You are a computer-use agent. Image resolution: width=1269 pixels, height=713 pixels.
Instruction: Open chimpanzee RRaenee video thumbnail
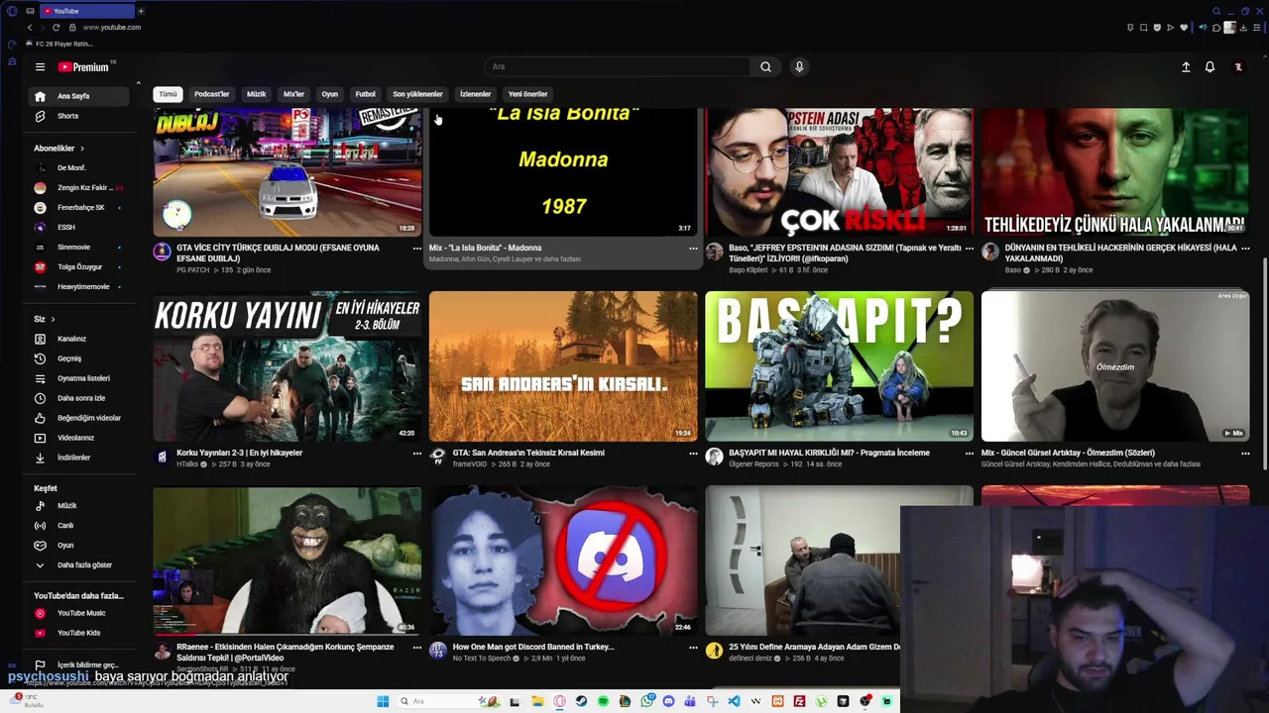point(288,560)
